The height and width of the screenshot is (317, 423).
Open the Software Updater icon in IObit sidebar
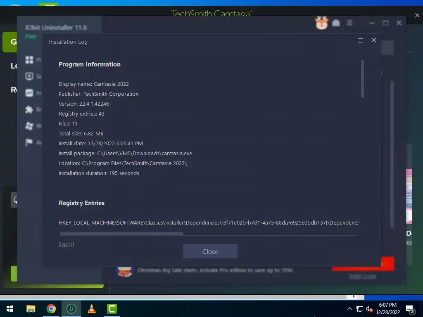(29, 76)
